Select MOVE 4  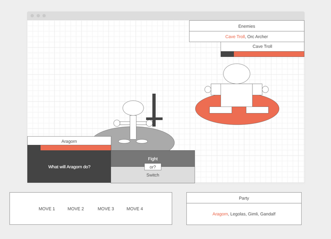click(135, 209)
